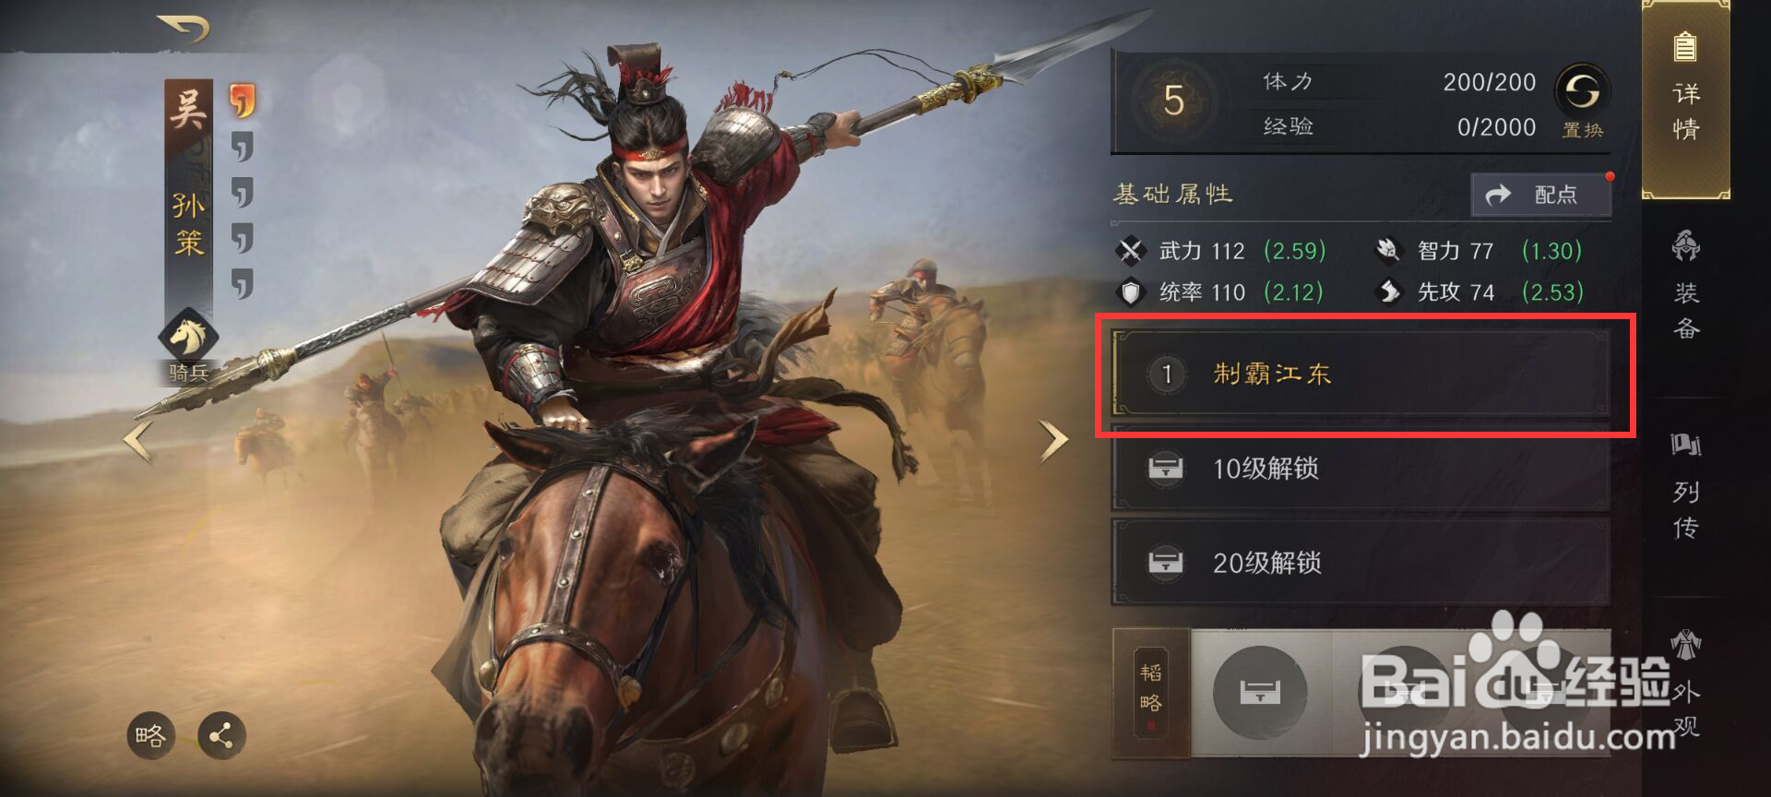Show the previous hero with left chevron

pyautogui.click(x=138, y=440)
